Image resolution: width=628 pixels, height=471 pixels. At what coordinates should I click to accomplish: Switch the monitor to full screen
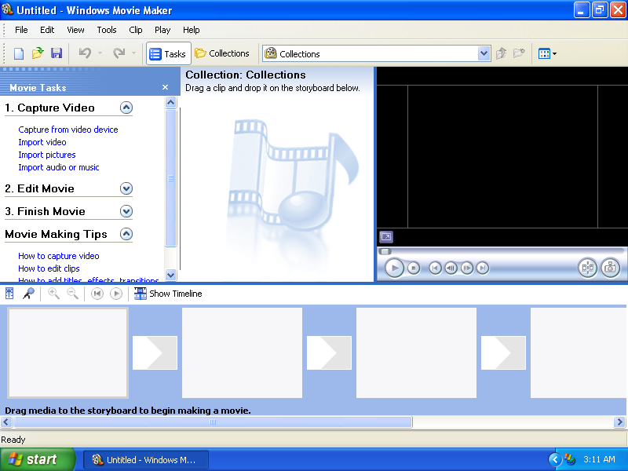click(x=386, y=237)
